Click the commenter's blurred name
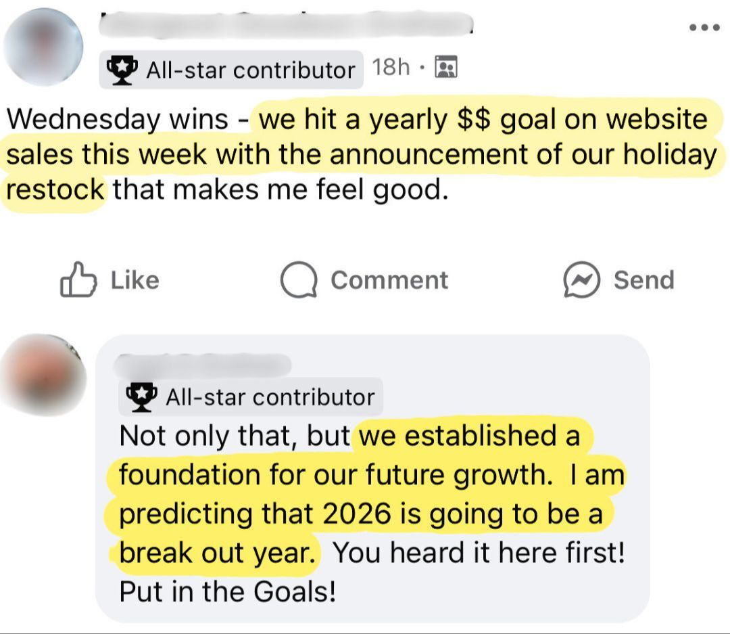 [203, 365]
